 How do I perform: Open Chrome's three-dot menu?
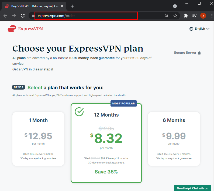(212, 16)
